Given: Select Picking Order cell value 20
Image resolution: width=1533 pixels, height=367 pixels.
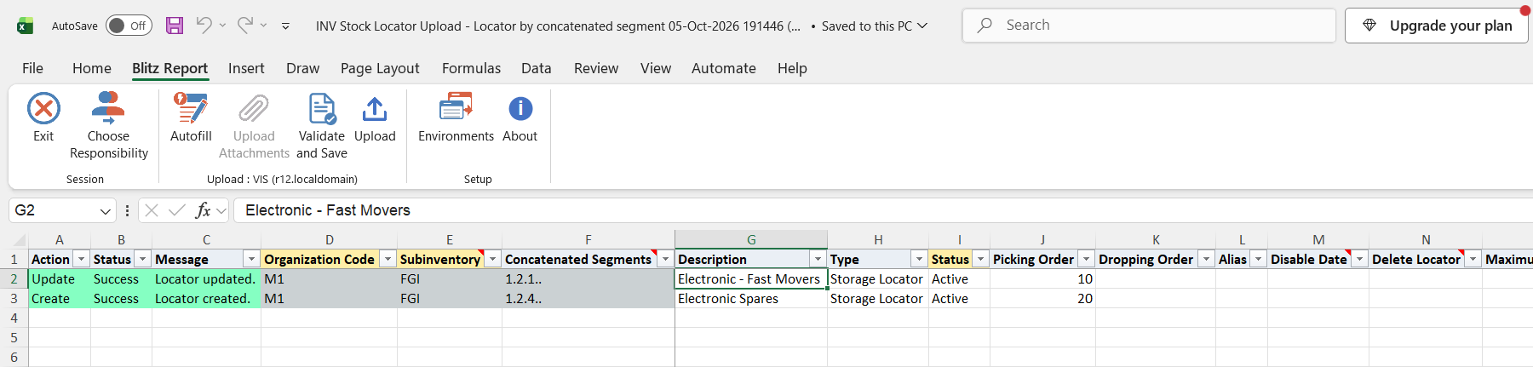Looking at the screenshot, I should 1042,299.
